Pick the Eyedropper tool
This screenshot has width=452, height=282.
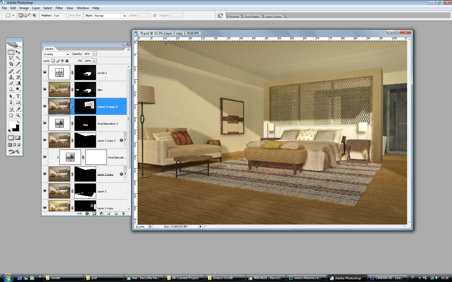click(18, 110)
